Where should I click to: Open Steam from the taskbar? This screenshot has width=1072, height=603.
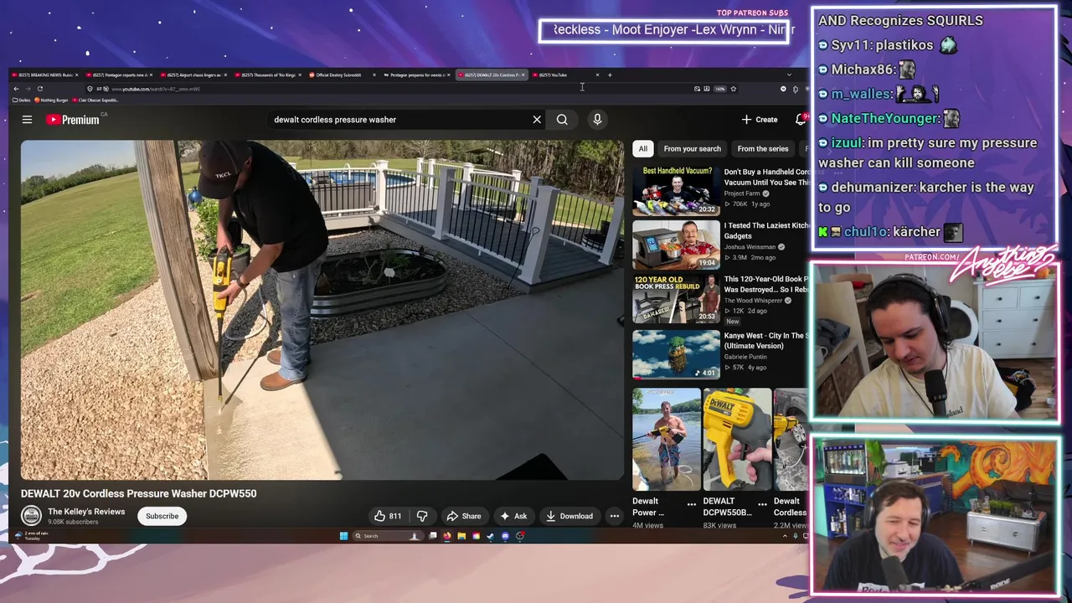click(491, 536)
